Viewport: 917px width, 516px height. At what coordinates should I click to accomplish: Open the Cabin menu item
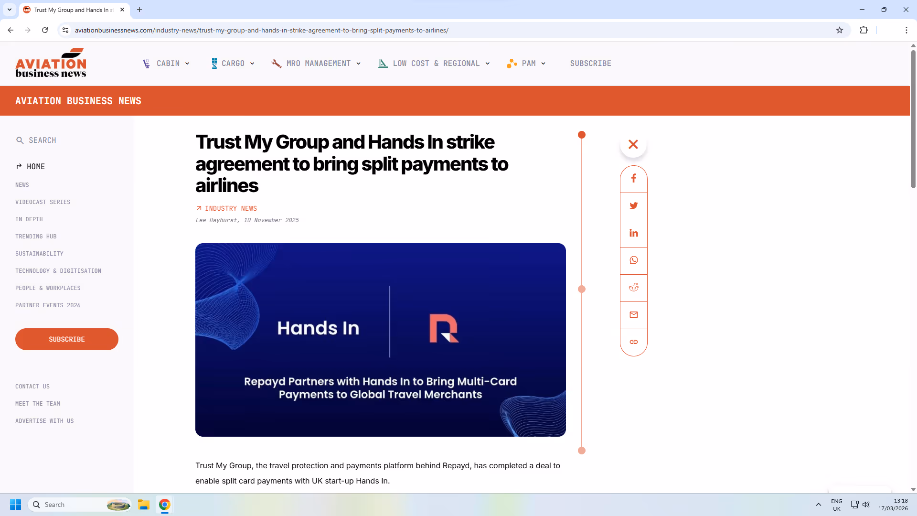pyautogui.click(x=168, y=64)
